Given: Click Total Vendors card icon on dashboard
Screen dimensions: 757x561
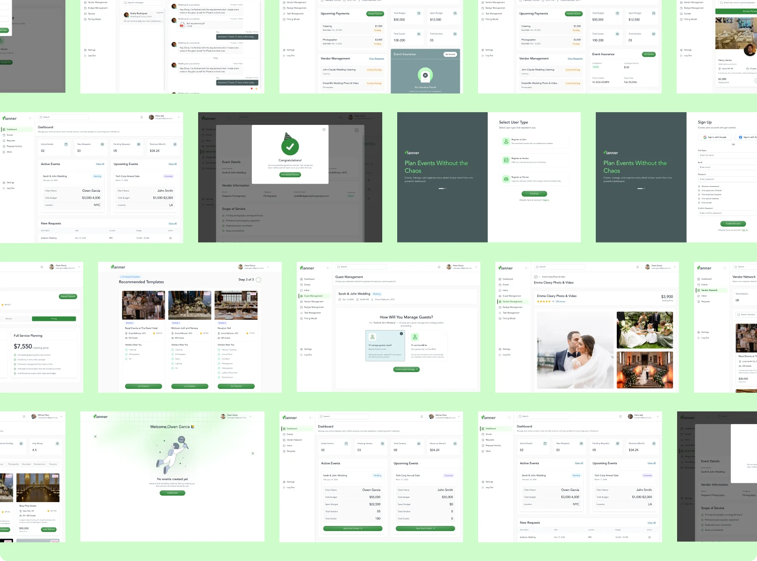Looking at the screenshot, I should (x=419, y=443).
